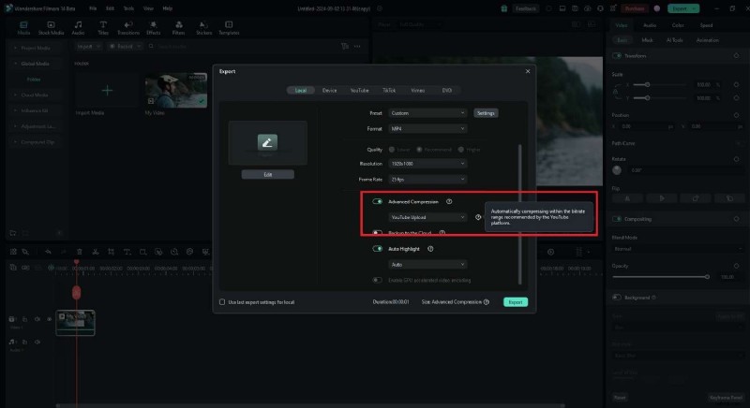Click the filter icon in media panel

pyautogui.click(x=344, y=46)
